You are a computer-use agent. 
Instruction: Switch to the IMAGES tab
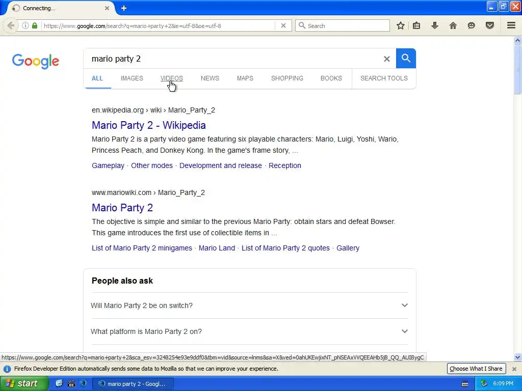pyautogui.click(x=132, y=78)
